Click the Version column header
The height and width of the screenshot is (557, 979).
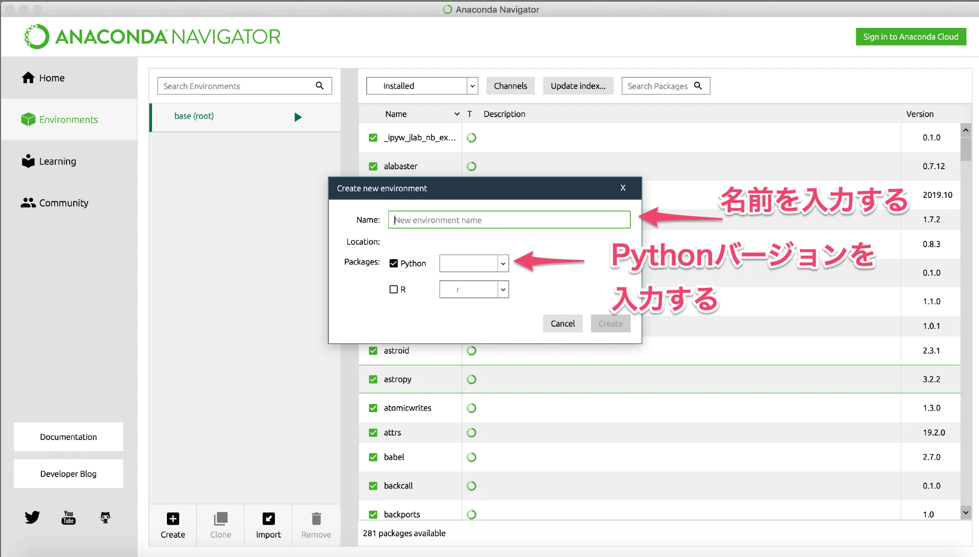(920, 114)
